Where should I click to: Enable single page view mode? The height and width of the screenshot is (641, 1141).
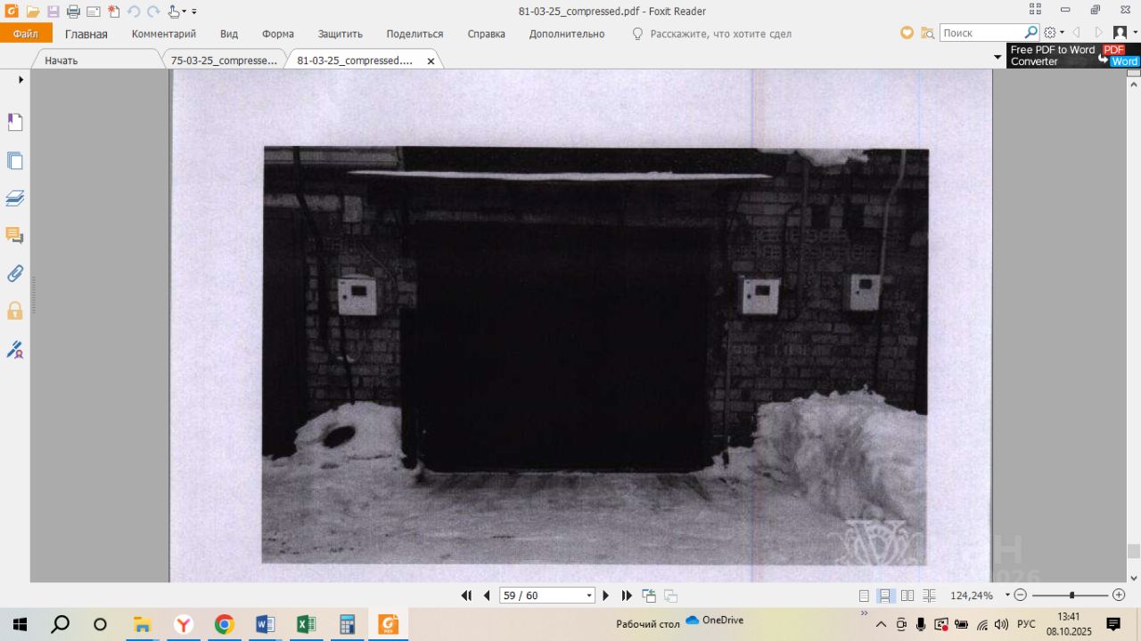tap(864, 596)
